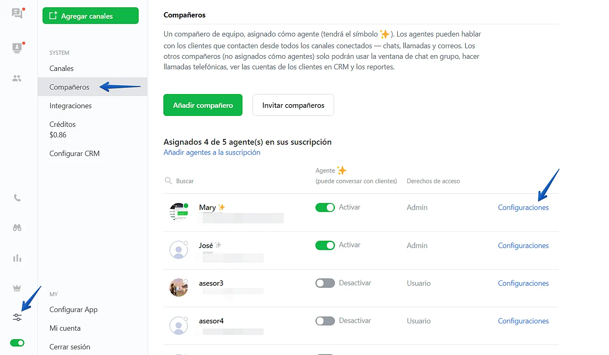Open Añadir agentes a la suscripción link

pyautogui.click(x=212, y=152)
